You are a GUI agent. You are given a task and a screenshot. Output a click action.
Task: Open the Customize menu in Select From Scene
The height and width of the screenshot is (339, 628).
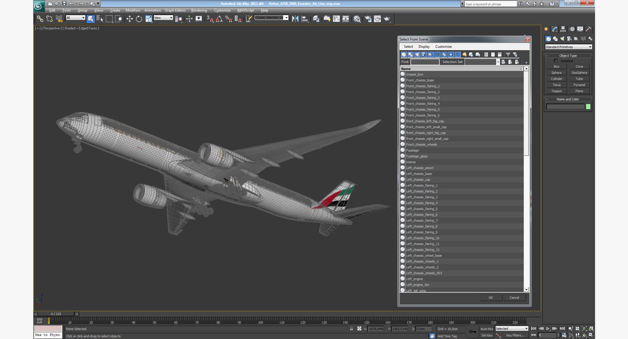pyautogui.click(x=443, y=47)
